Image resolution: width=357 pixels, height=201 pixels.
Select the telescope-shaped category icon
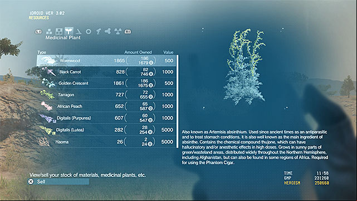98,31
